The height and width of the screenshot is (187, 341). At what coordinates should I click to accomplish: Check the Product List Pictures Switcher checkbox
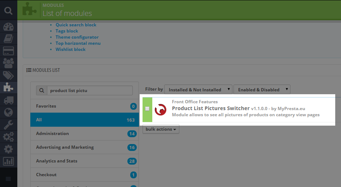pyautogui.click(x=147, y=109)
